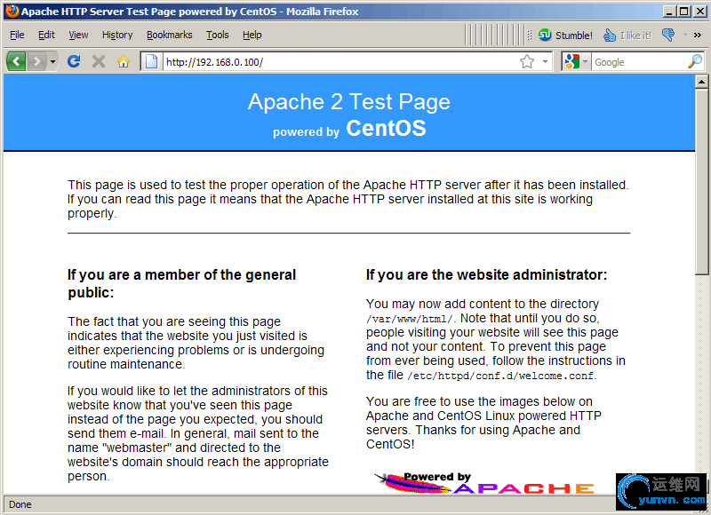Click the Stop loading X icon

[x=99, y=61]
